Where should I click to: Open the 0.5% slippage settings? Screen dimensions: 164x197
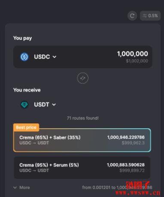pos(150,15)
